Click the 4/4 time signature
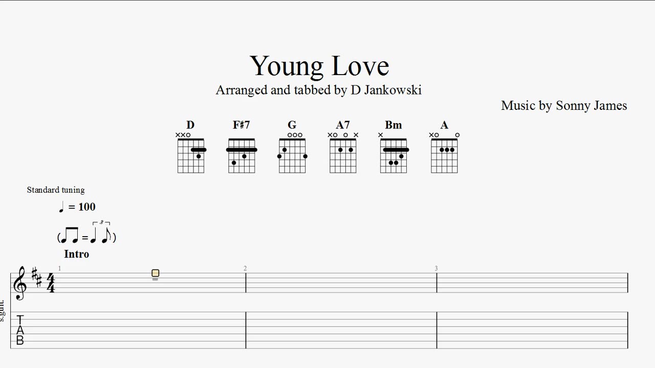The height and width of the screenshot is (368, 655). pos(51,283)
